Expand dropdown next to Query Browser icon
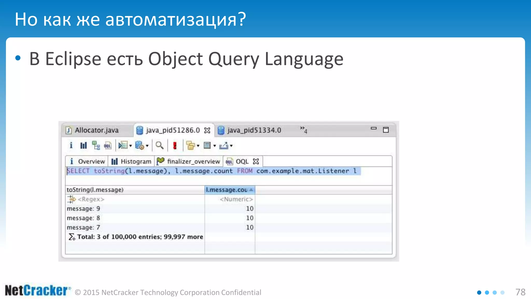 coord(147,146)
